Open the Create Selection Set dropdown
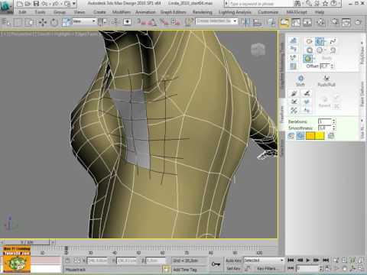The image size is (367, 275). [216, 21]
